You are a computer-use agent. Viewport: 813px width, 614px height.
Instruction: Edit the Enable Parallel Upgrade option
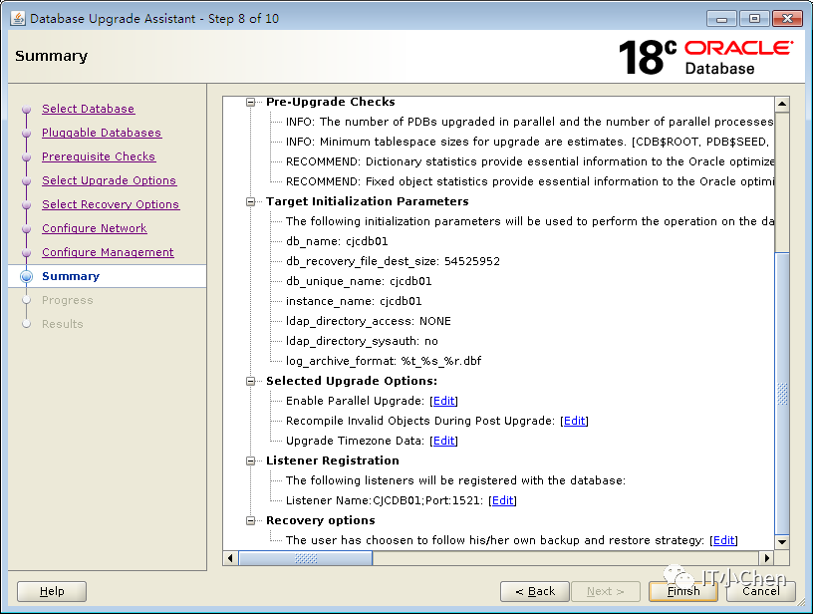click(x=443, y=401)
